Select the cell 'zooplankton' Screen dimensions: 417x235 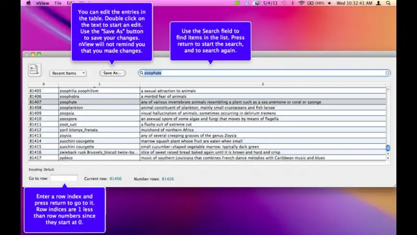tap(99, 107)
